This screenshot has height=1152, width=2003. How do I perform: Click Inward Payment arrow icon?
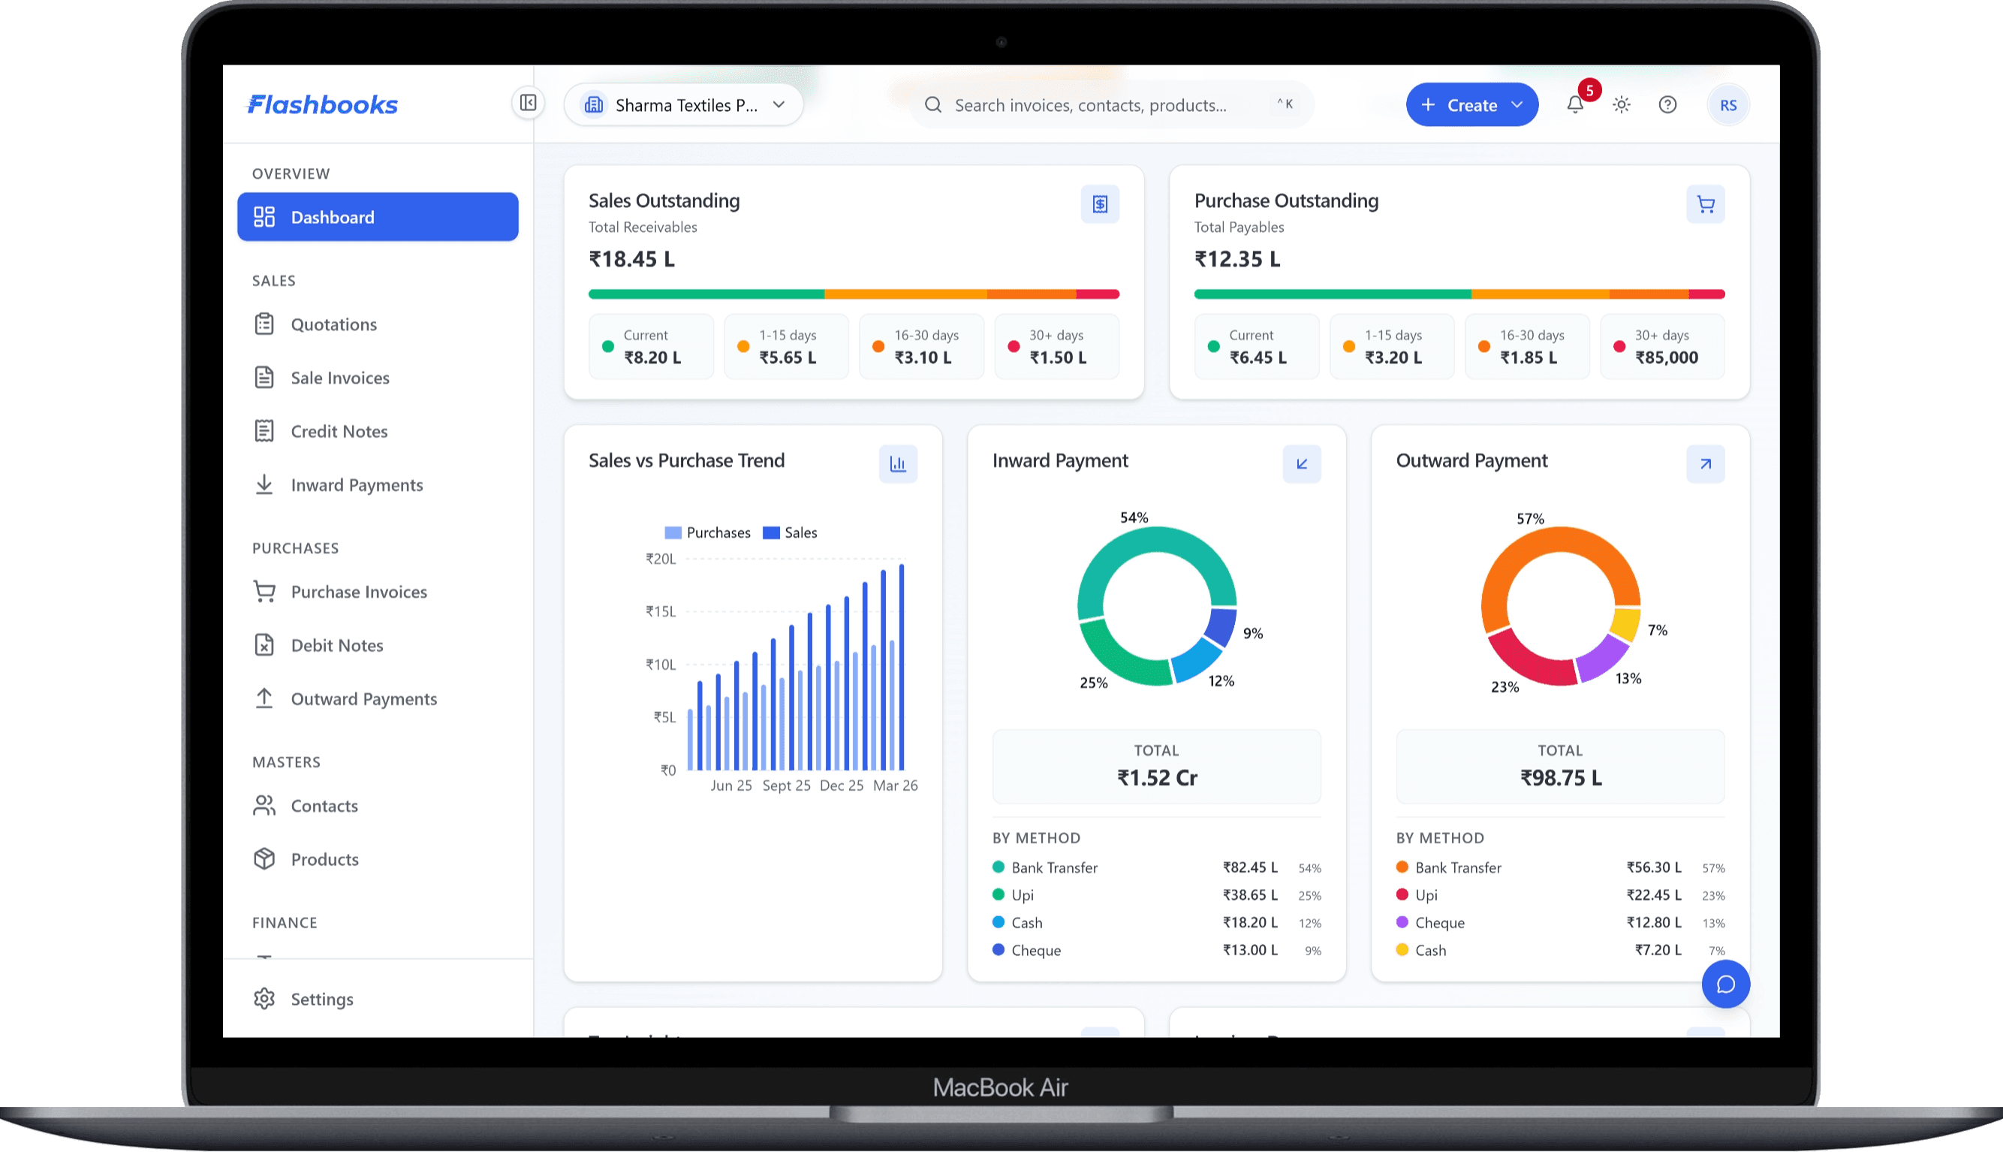click(x=1301, y=463)
